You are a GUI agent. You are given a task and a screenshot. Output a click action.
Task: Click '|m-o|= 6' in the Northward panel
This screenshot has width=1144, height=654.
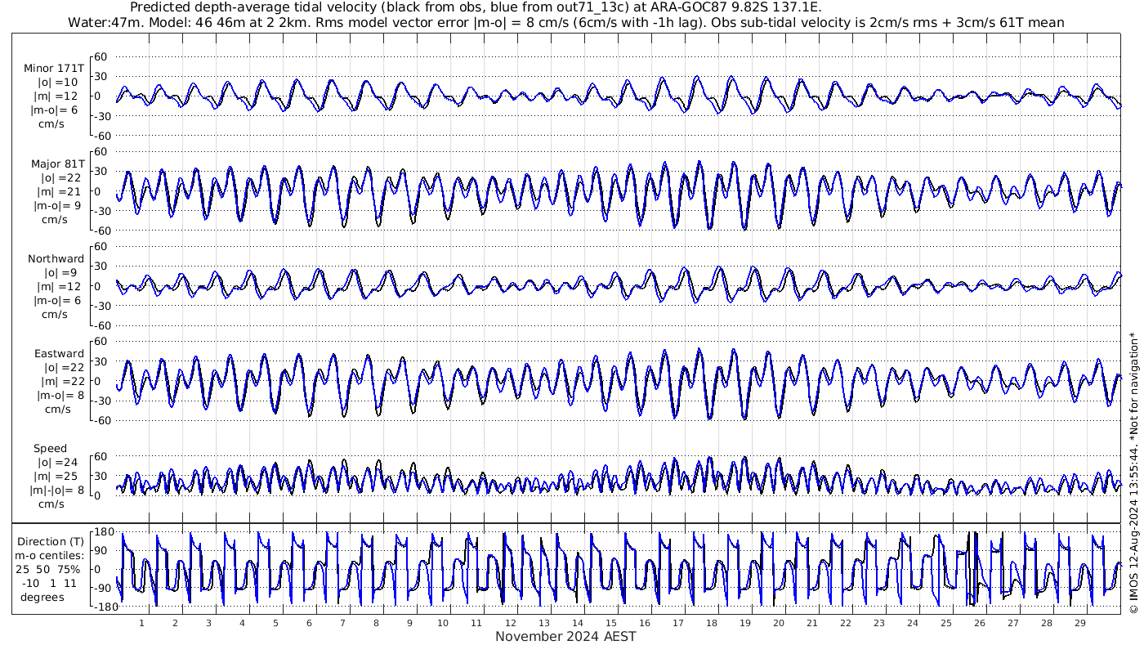[x=57, y=301]
